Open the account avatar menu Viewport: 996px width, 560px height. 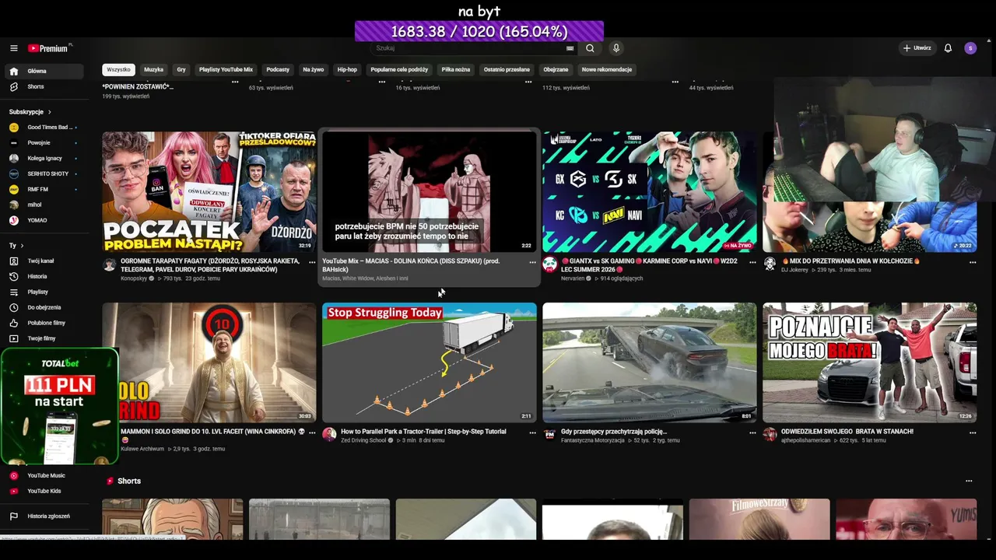pos(970,48)
